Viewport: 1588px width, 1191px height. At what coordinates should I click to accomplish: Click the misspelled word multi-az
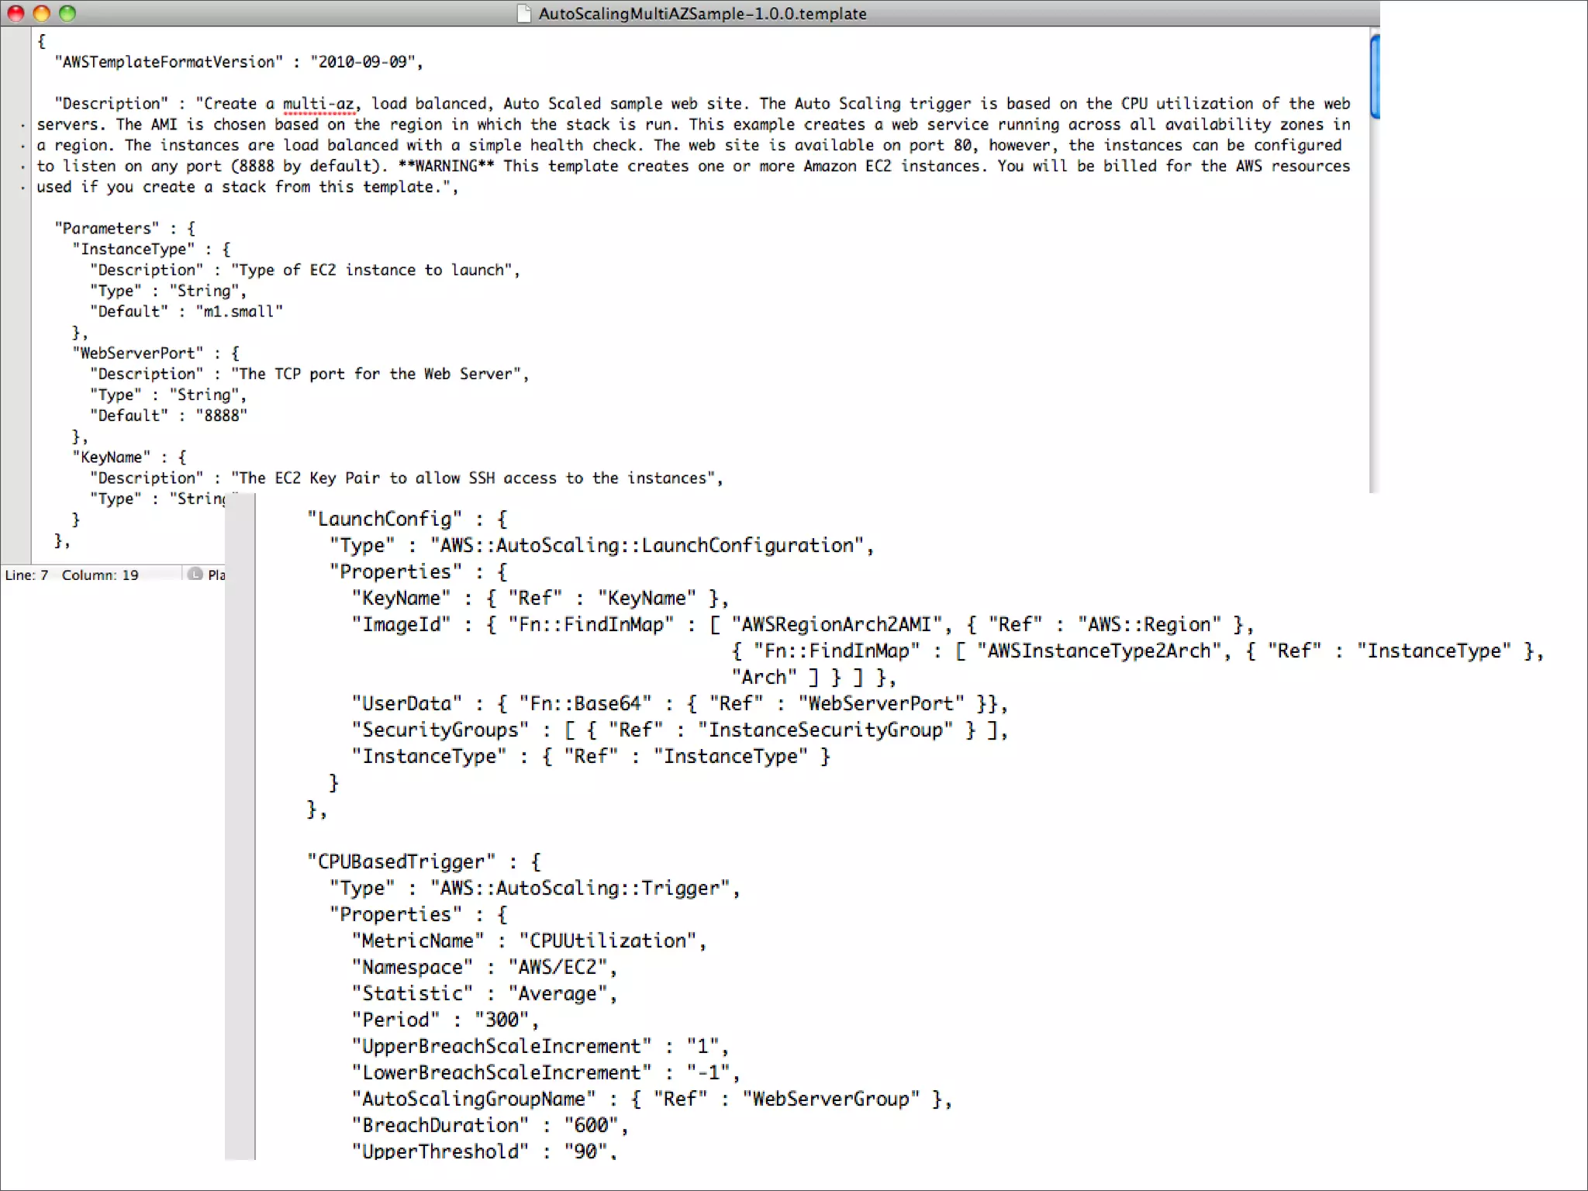(318, 104)
